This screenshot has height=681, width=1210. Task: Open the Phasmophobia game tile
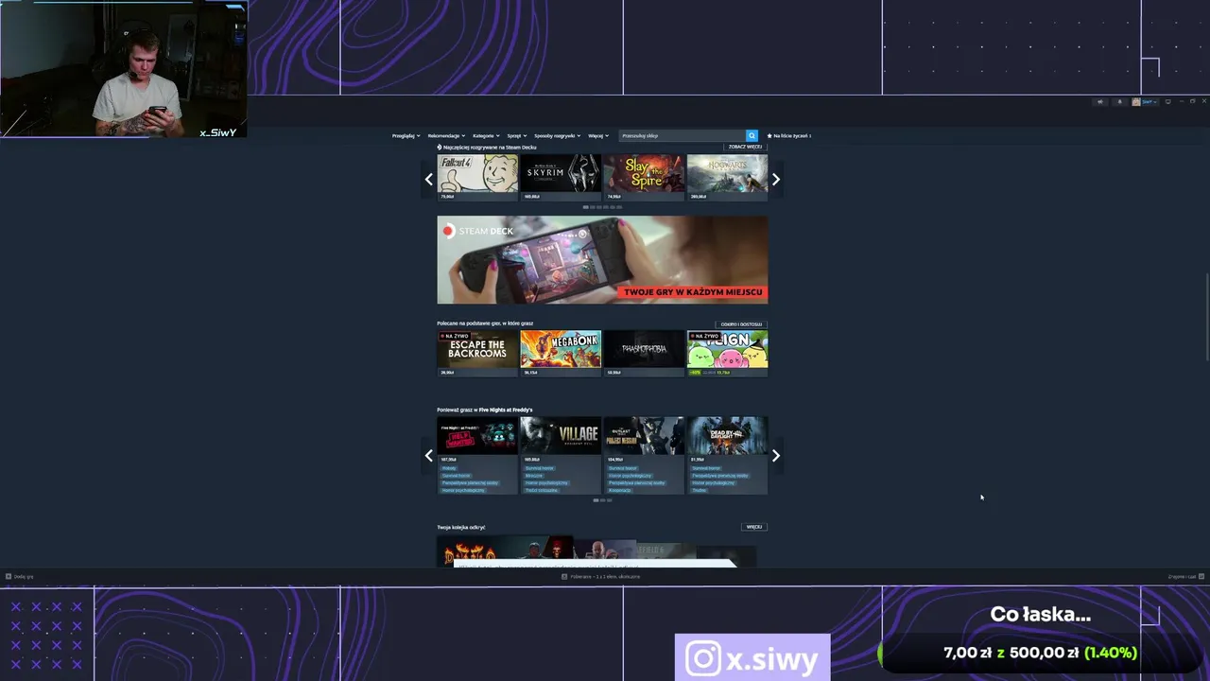click(x=644, y=353)
